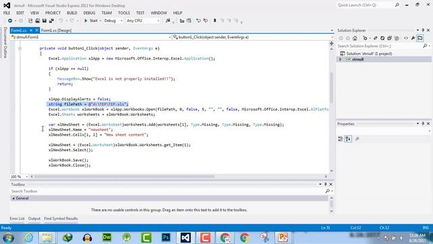Open the BUILD menu
This screenshot has width=433, height=244.
click(x=72, y=13)
